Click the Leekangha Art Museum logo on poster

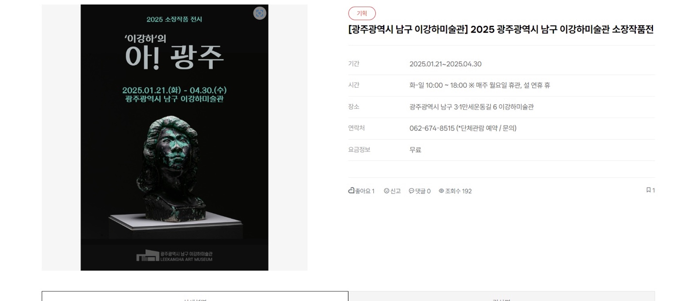(174, 256)
